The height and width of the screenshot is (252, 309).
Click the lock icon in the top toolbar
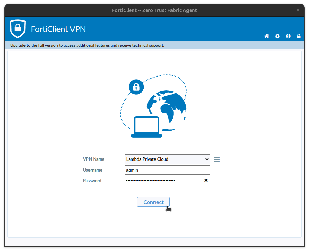click(x=299, y=36)
